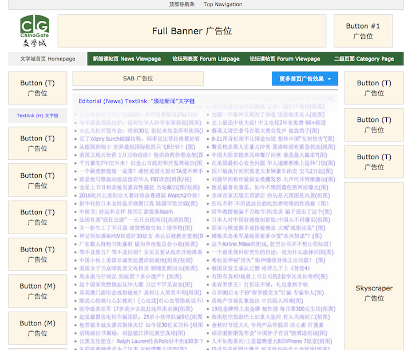Image resolution: width=412 pixels, height=350 pixels.
Task: Switch to 新闻读帖页 News Viewpage tab
Action: tap(126, 59)
